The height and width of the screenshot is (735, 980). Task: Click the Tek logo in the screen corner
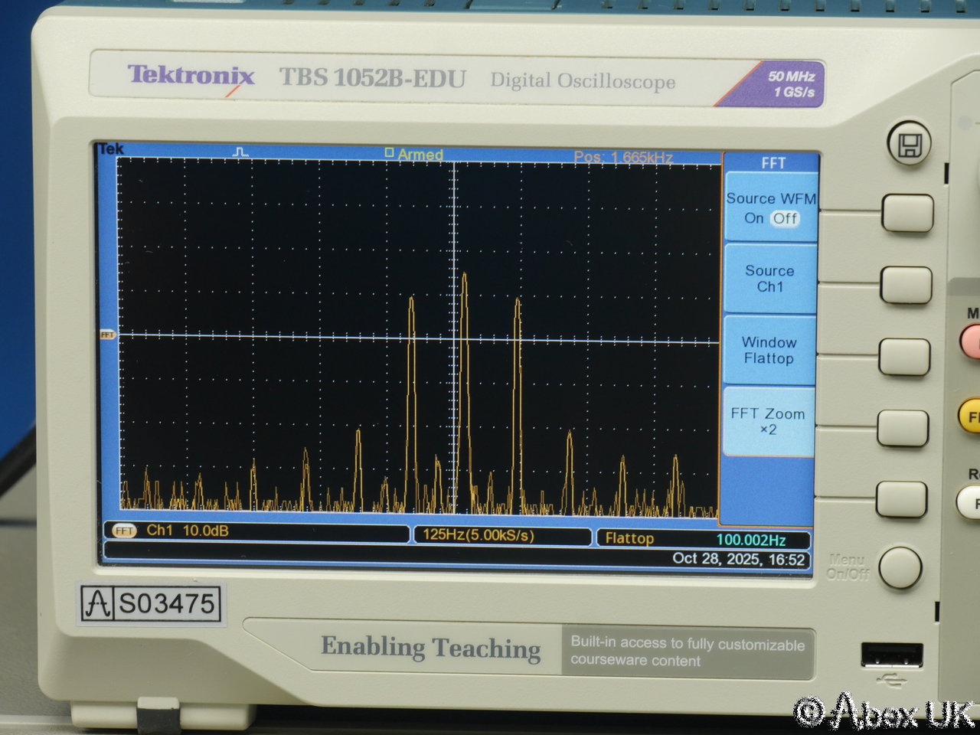111,149
